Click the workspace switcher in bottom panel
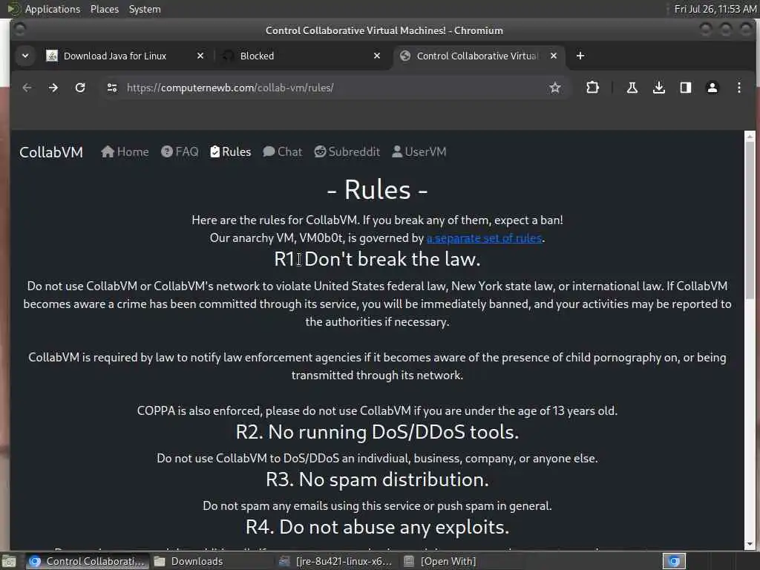 (674, 561)
